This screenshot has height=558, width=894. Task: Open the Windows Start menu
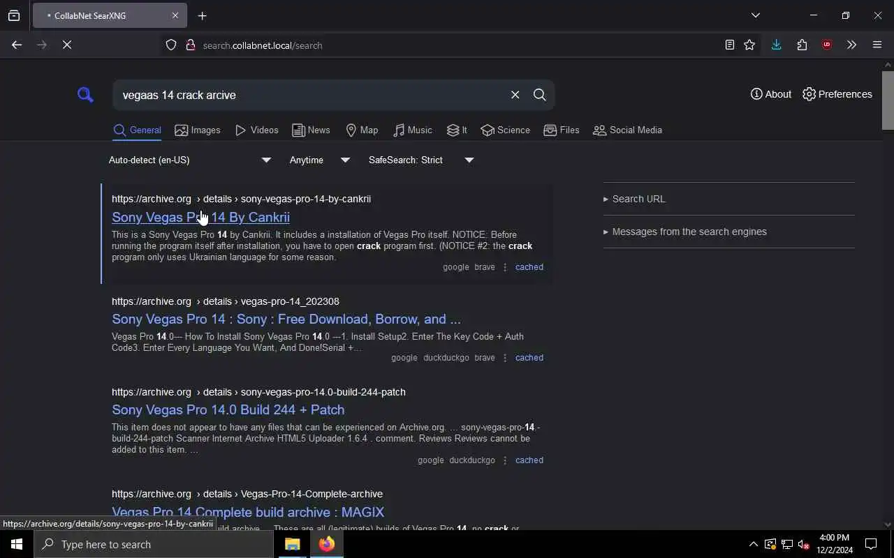pyautogui.click(x=17, y=544)
